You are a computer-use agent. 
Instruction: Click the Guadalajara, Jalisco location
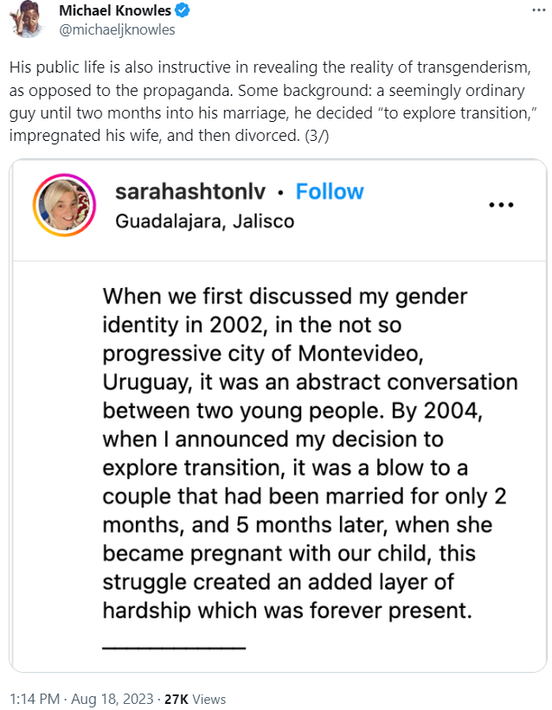[x=204, y=221]
